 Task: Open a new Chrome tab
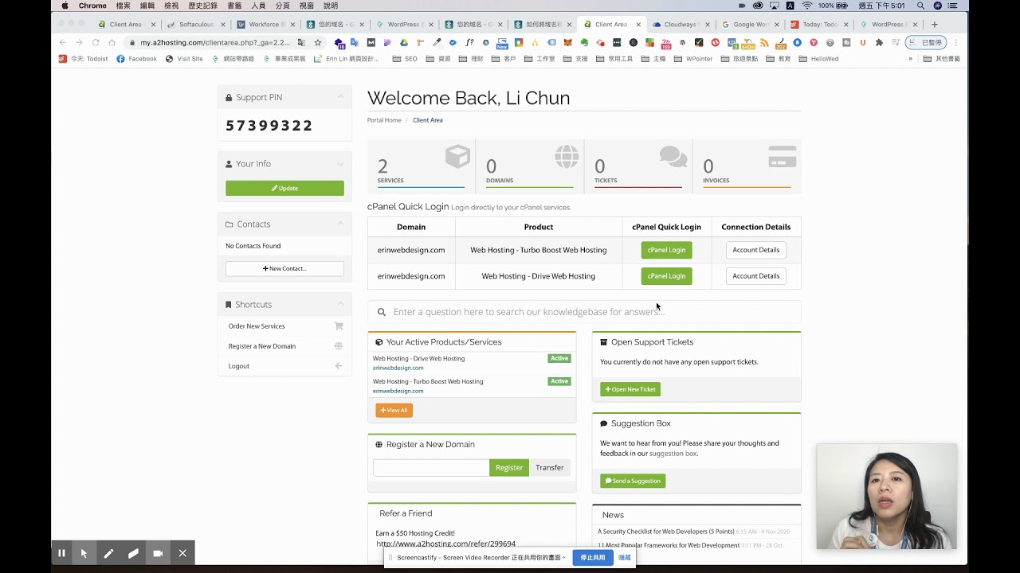tap(935, 25)
